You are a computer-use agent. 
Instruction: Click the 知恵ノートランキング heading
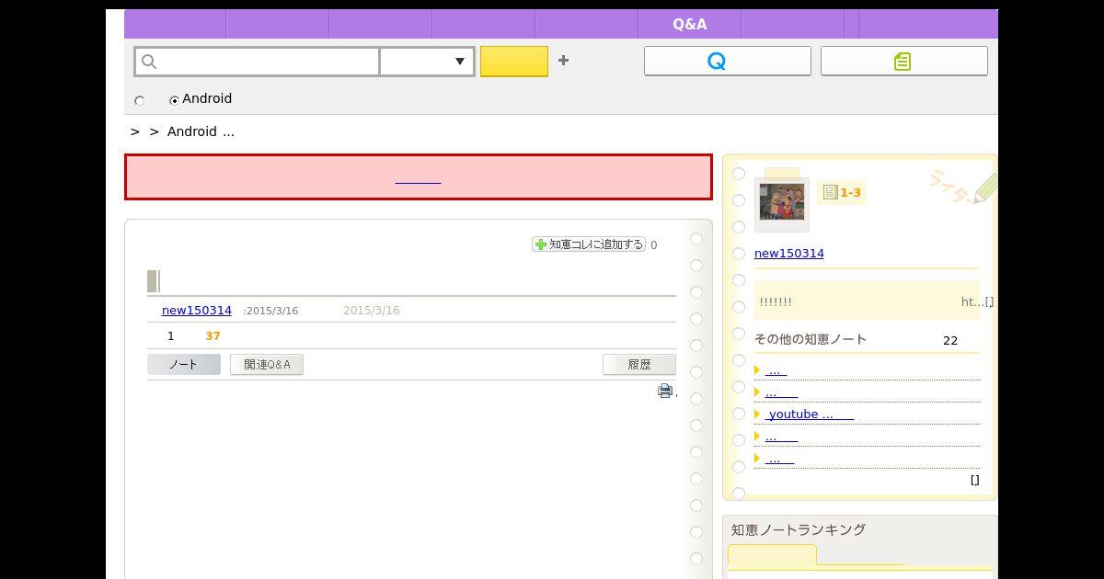click(x=799, y=529)
